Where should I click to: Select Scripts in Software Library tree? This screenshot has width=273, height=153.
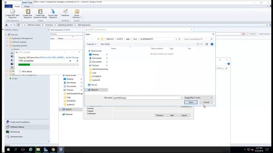coord(15,79)
